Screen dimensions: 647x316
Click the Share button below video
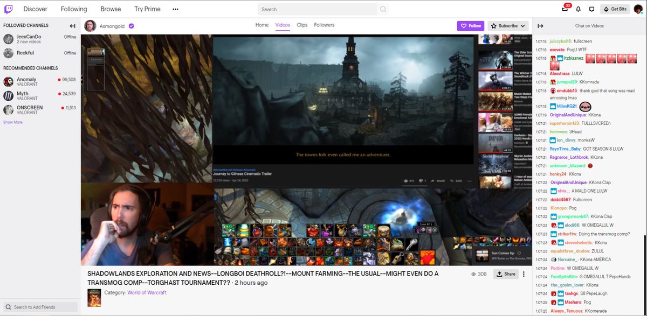[505, 274]
